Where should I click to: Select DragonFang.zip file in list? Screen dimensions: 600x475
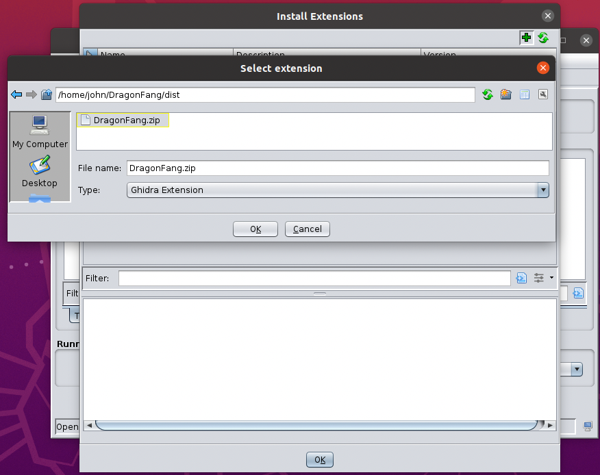coord(123,120)
